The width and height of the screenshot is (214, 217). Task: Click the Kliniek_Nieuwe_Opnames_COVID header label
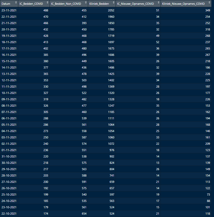click(183, 4)
